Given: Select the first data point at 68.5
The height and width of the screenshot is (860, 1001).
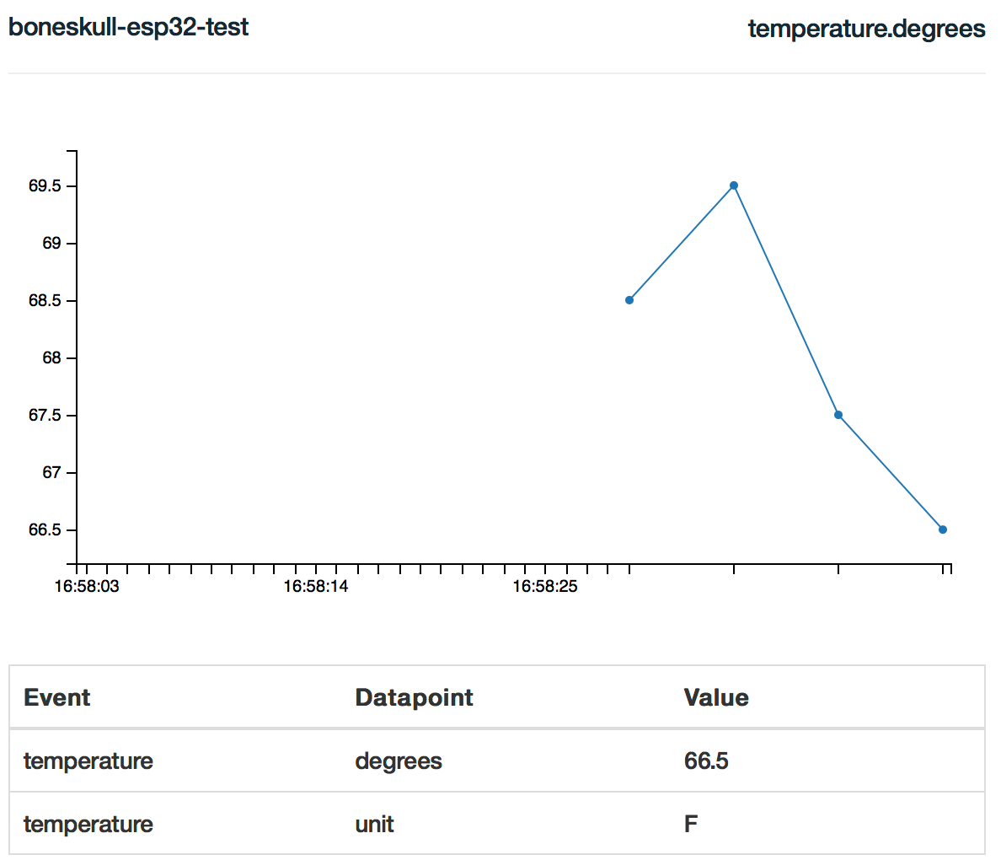Looking at the screenshot, I should 629,300.
